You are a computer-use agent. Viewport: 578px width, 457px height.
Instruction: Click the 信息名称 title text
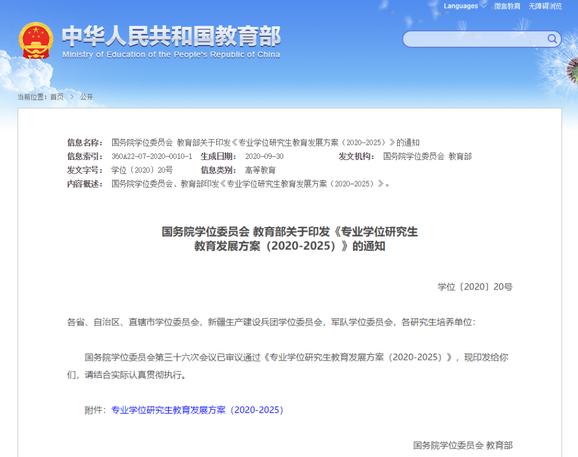coord(265,143)
